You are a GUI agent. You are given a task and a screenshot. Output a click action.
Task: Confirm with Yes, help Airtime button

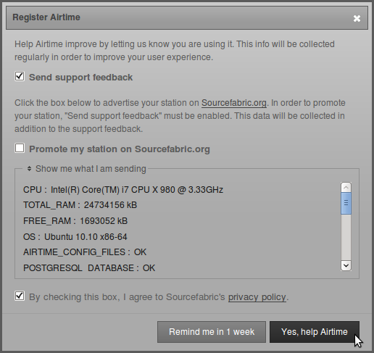[x=315, y=332]
